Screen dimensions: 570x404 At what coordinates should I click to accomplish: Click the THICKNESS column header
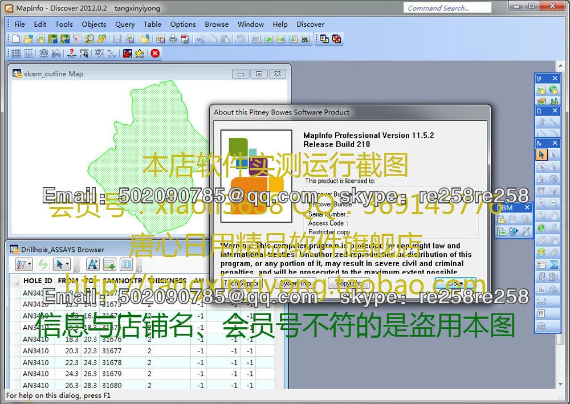(167, 281)
